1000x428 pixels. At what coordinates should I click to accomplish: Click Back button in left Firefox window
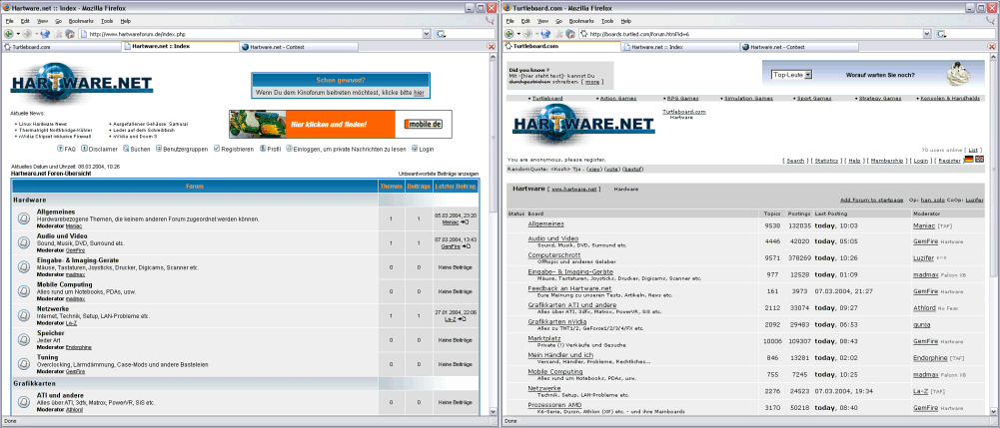9,34
